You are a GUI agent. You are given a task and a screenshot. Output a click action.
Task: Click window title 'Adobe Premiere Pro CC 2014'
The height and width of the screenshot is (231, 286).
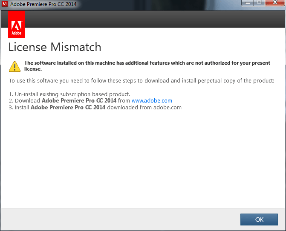43,4
